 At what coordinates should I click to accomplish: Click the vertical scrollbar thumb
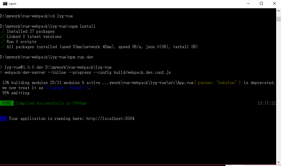[x=278, y=19]
